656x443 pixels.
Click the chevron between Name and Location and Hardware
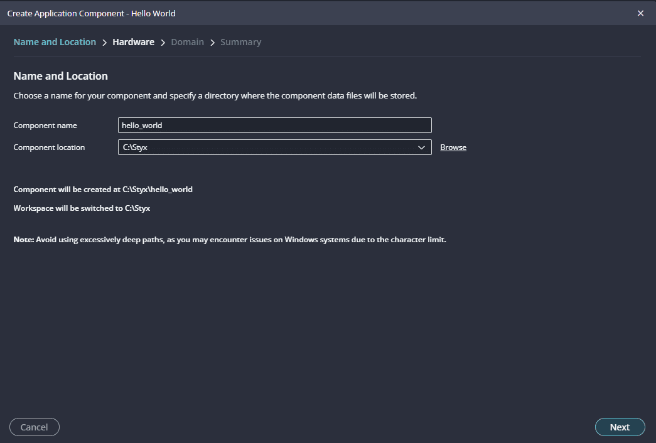(x=104, y=43)
